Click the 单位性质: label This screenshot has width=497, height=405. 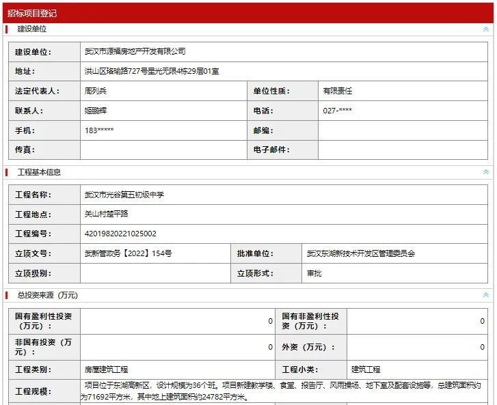pos(271,92)
